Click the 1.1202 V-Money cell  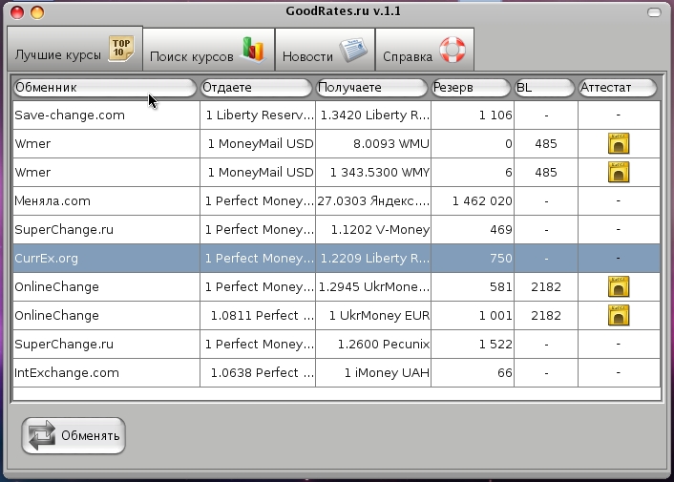[373, 229]
